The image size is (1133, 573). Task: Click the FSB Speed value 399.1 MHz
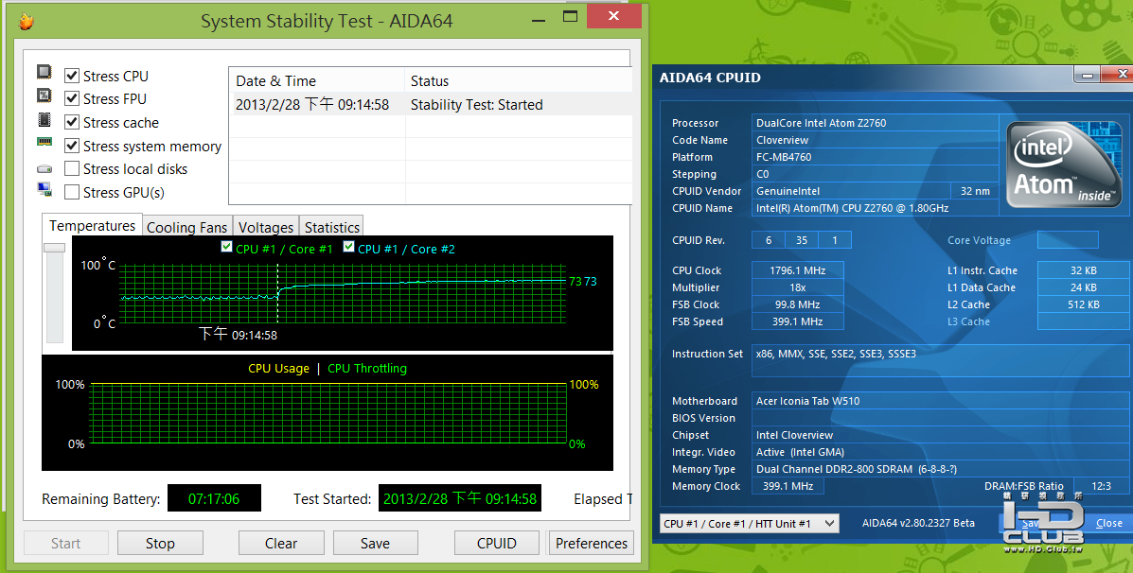[797, 321]
